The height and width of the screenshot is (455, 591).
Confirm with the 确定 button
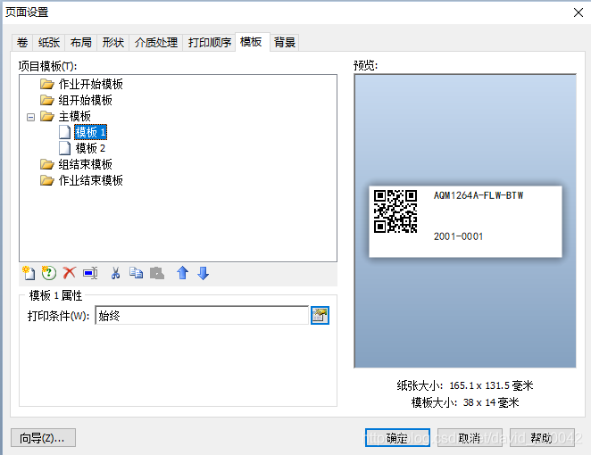(x=397, y=438)
